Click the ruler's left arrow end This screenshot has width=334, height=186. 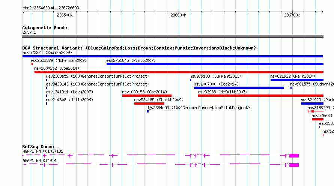(x=23, y=12)
